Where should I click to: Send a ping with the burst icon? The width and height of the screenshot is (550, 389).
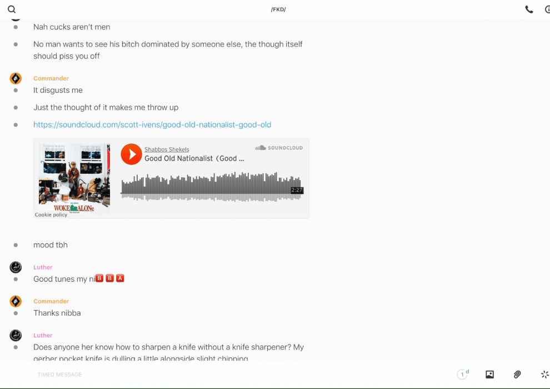[x=544, y=375]
